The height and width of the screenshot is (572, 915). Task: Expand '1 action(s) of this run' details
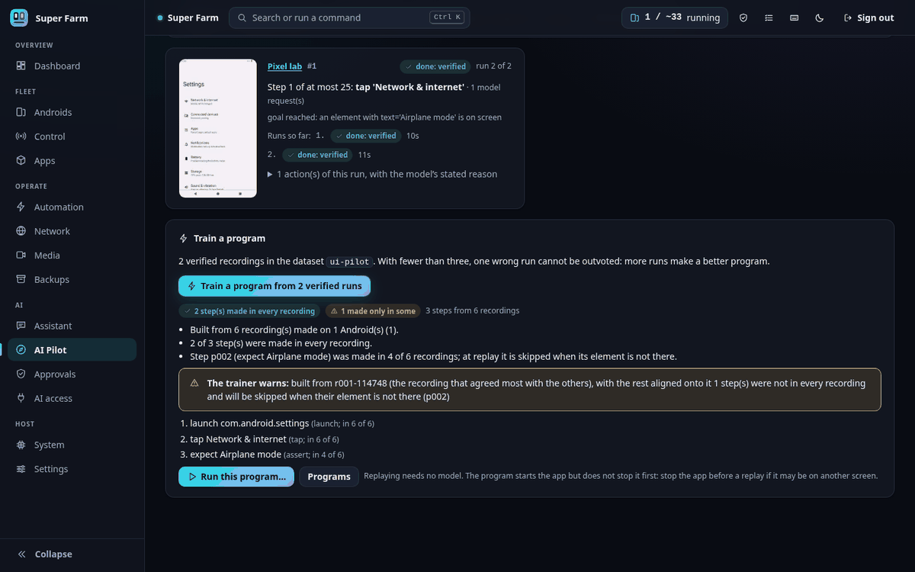382,174
